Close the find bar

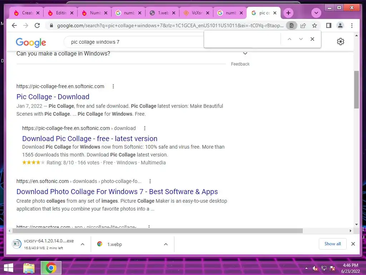tap(312, 39)
